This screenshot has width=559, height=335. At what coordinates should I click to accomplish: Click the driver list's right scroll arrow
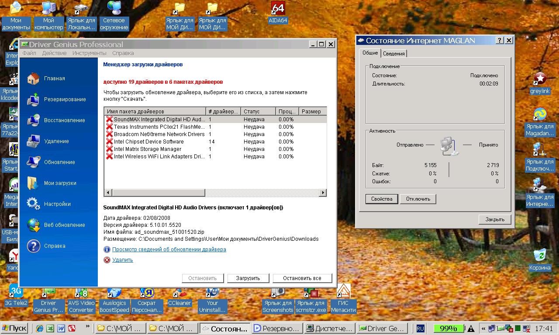coord(323,192)
